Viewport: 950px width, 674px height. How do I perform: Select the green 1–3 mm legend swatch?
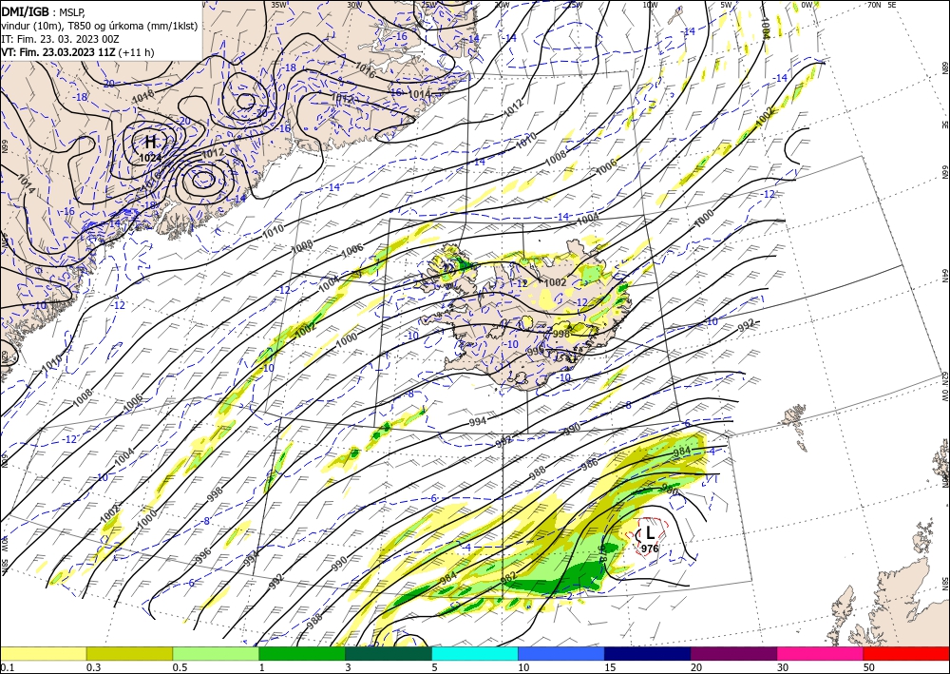click(302, 654)
